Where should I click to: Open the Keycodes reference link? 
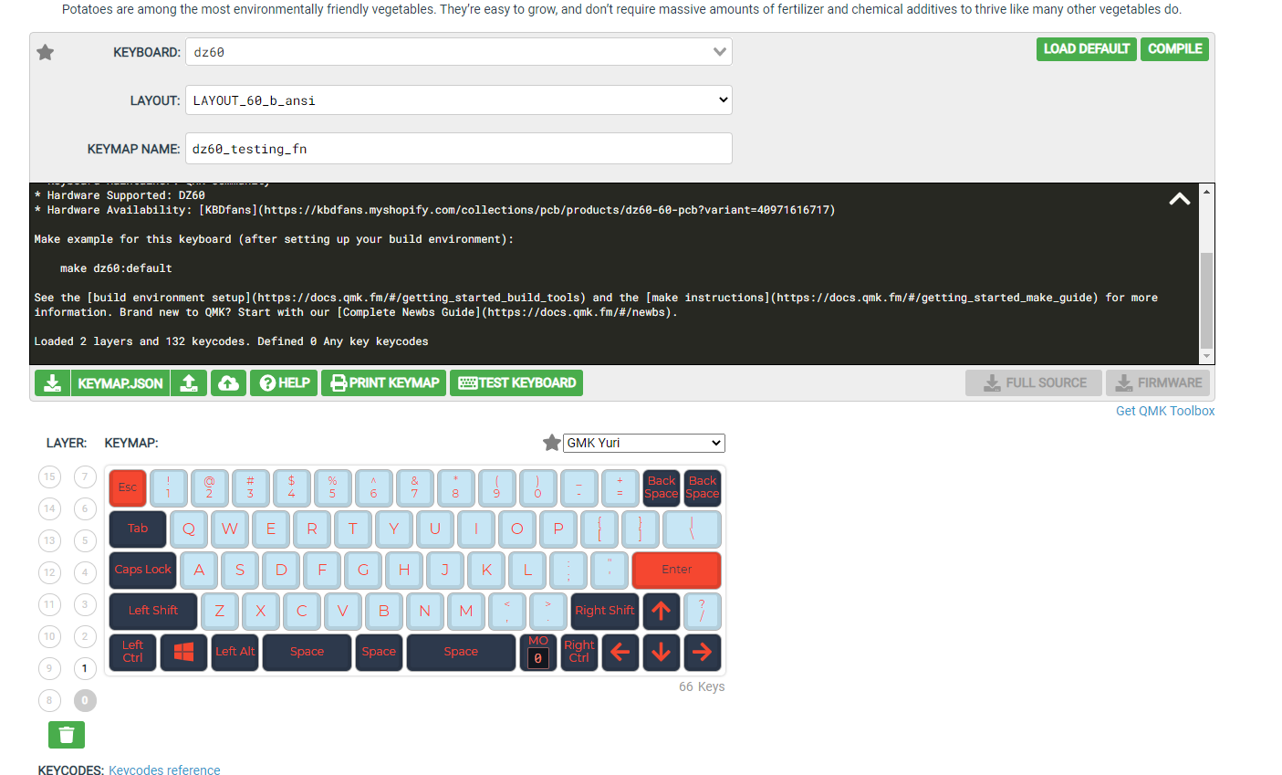click(x=164, y=770)
